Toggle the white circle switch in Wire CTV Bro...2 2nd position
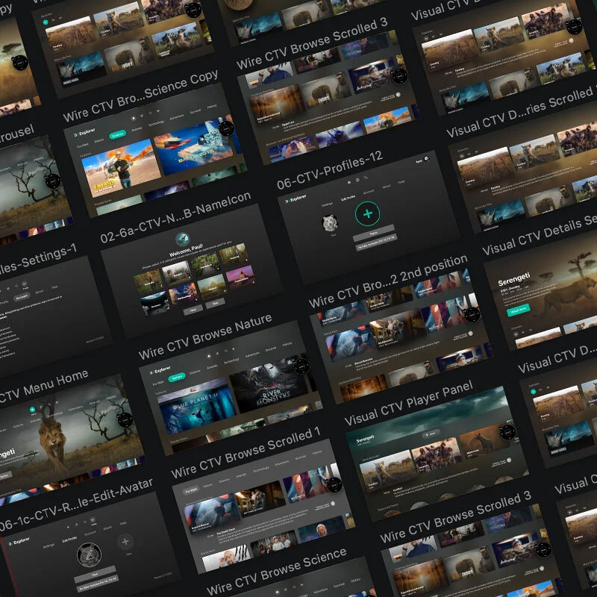 tap(471, 333)
